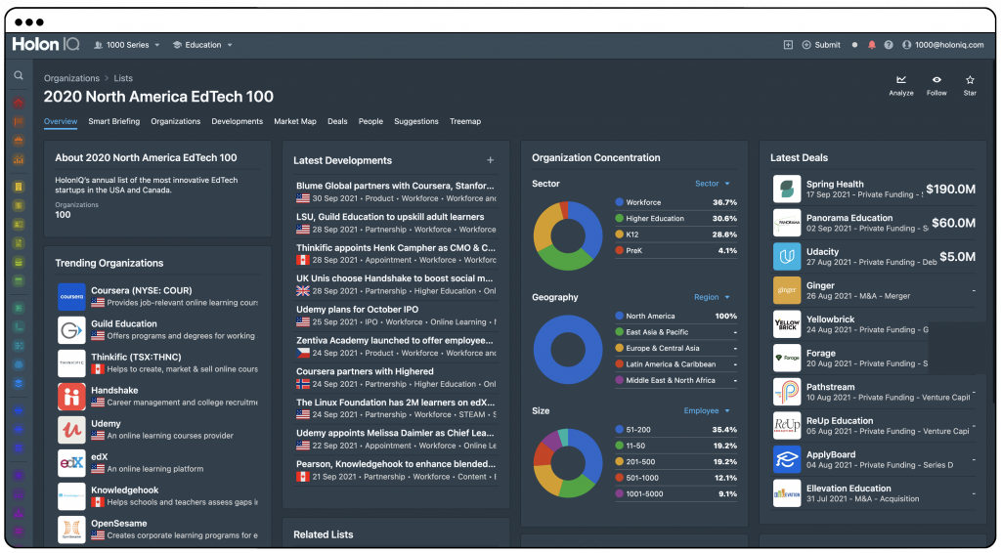Viewport: 1001px width, 553px height.
Task: Click the '51-200' size legend row
Action: pos(676,430)
